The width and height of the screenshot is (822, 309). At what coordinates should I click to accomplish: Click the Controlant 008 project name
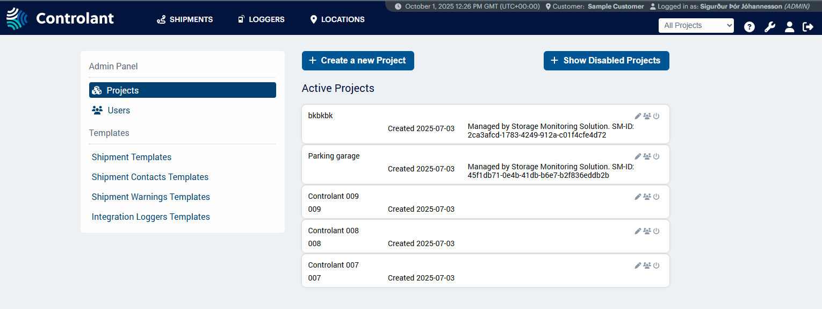point(333,231)
